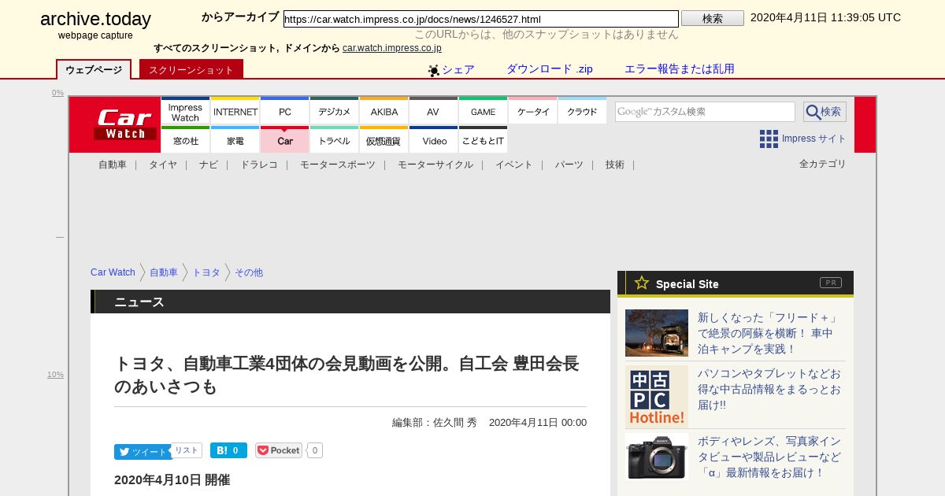Switch to the ウェブページ tab

tap(94, 69)
